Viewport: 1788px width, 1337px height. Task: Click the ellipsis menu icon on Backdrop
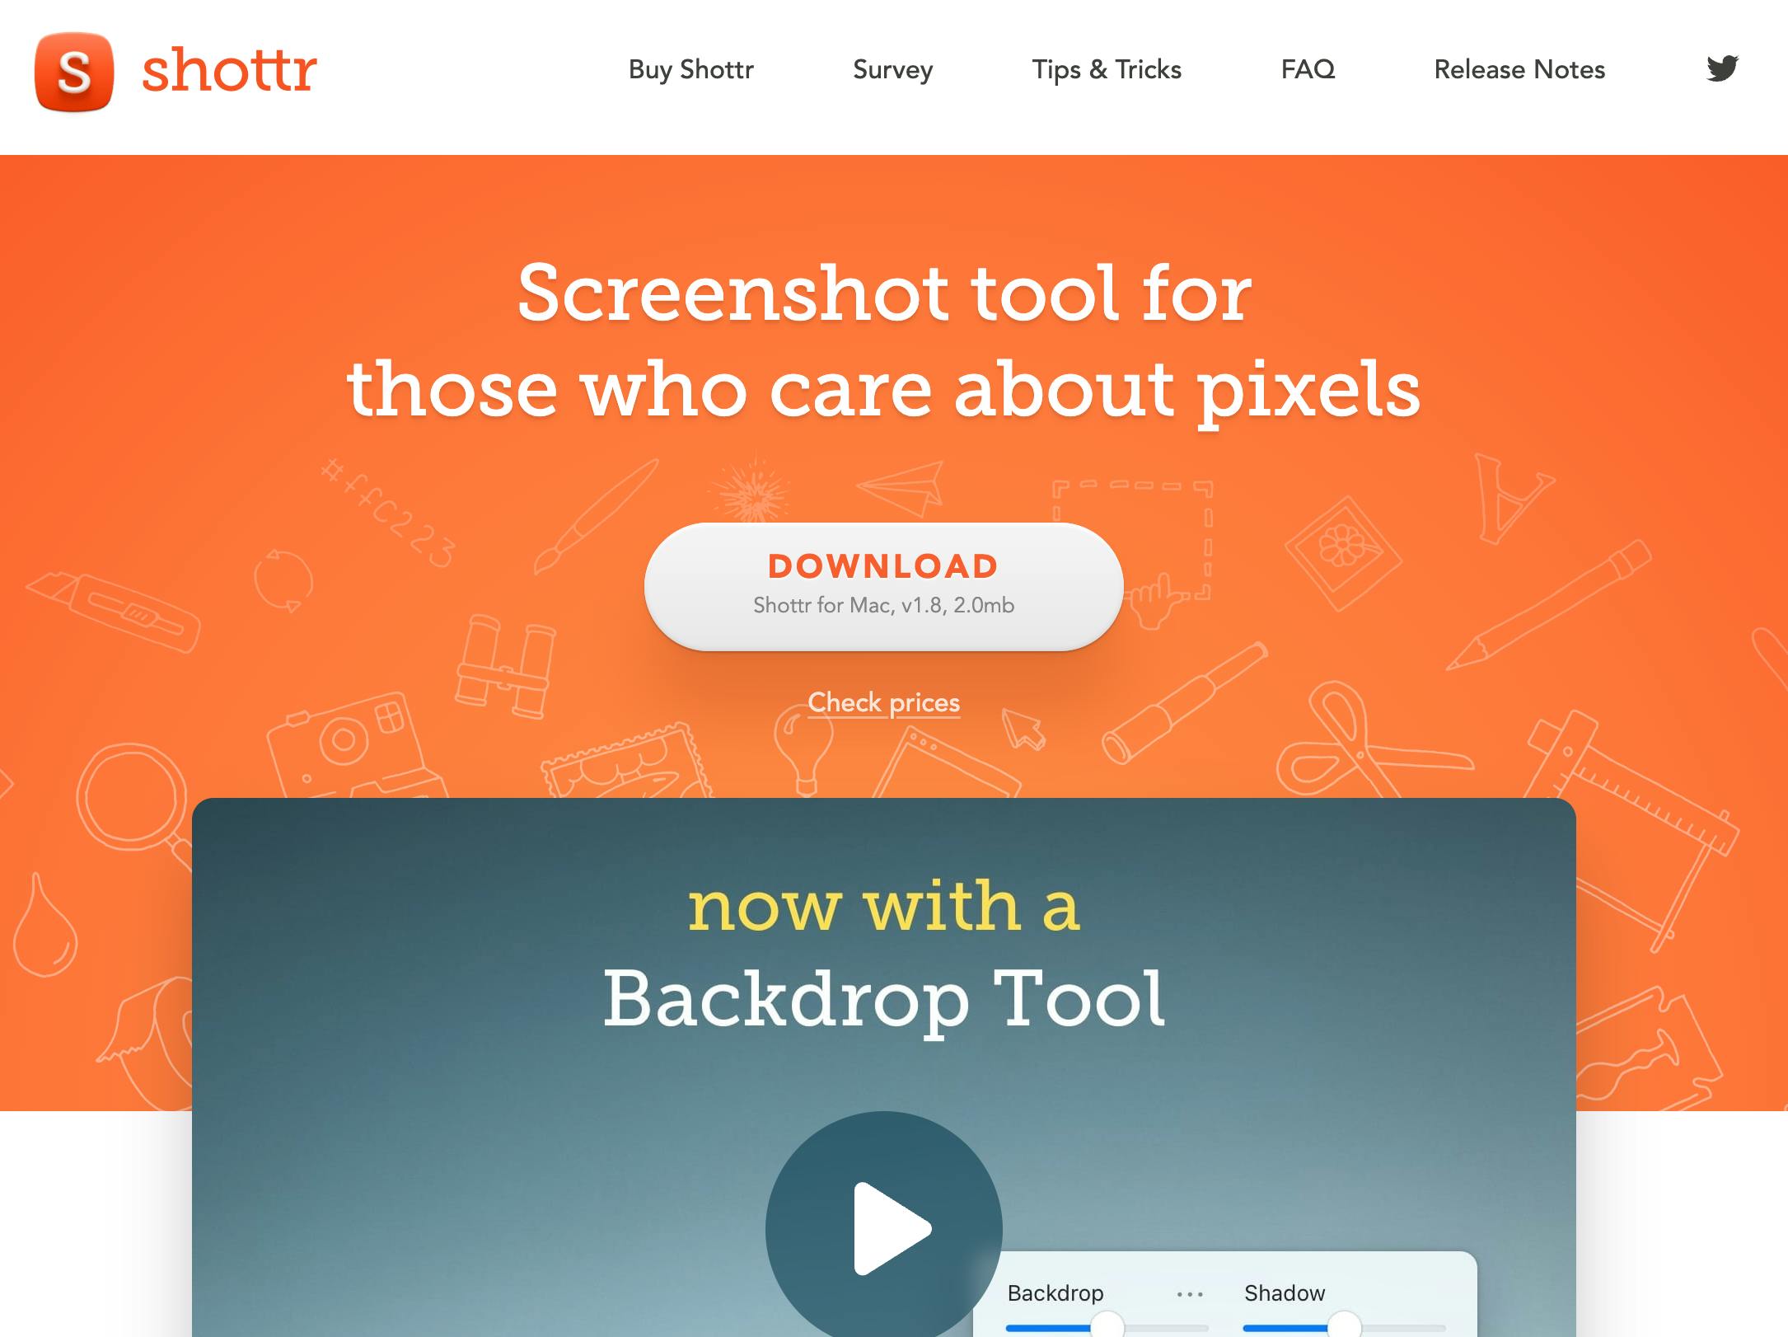click(1187, 1293)
